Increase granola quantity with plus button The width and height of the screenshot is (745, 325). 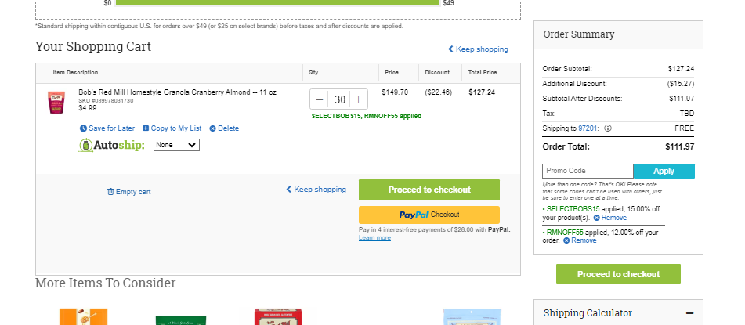click(358, 99)
